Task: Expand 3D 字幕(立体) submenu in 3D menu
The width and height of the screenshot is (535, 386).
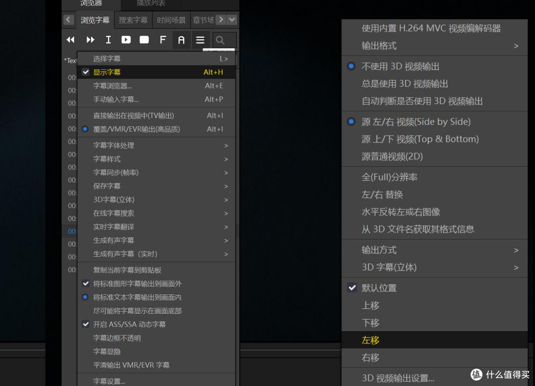Action: tap(435, 267)
